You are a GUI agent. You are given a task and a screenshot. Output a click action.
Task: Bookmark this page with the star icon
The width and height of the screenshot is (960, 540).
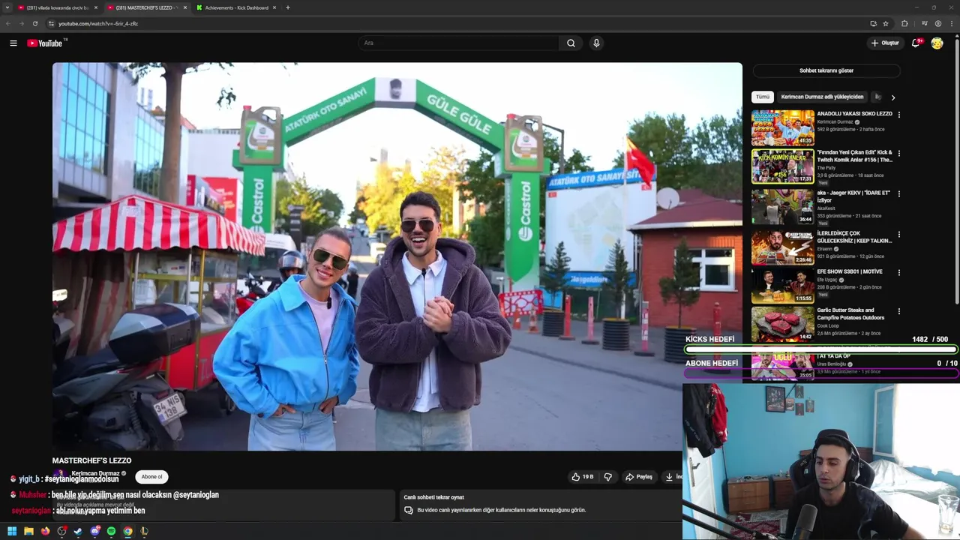click(x=886, y=23)
